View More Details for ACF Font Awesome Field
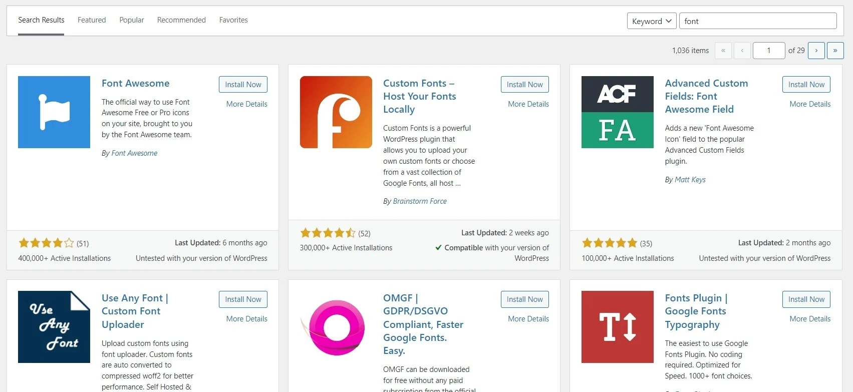Image resolution: width=853 pixels, height=392 pixels. (810, 104)
